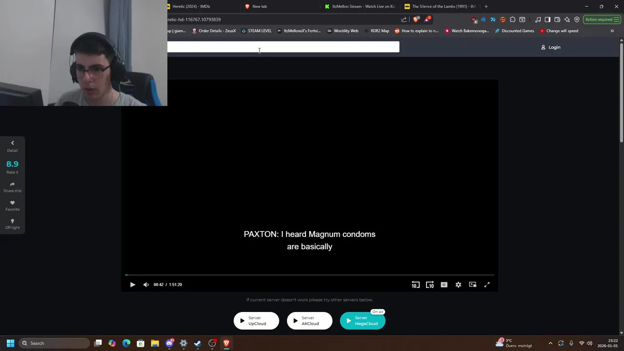The height and width of the screenshot is (351, 624).
Task: Go back to movie Detail
Action: coord(12,146)
